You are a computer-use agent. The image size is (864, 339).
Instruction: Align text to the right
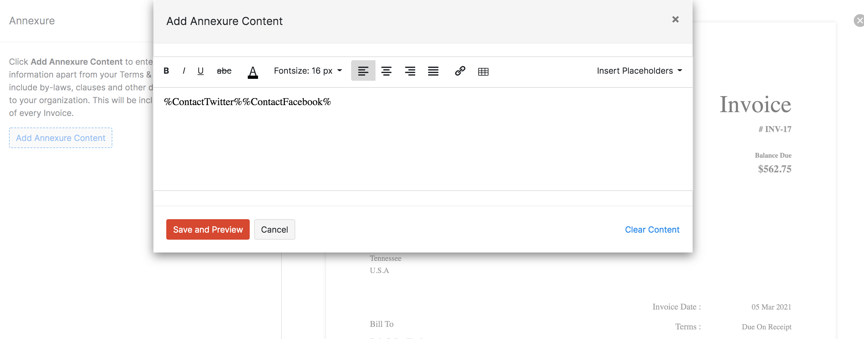coord(410,71)
